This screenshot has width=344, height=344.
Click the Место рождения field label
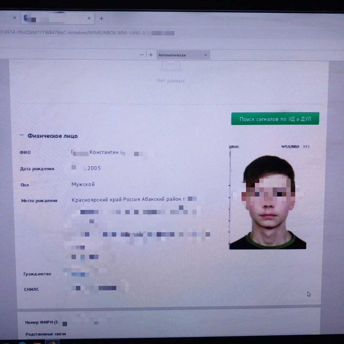tap(39, 201)
